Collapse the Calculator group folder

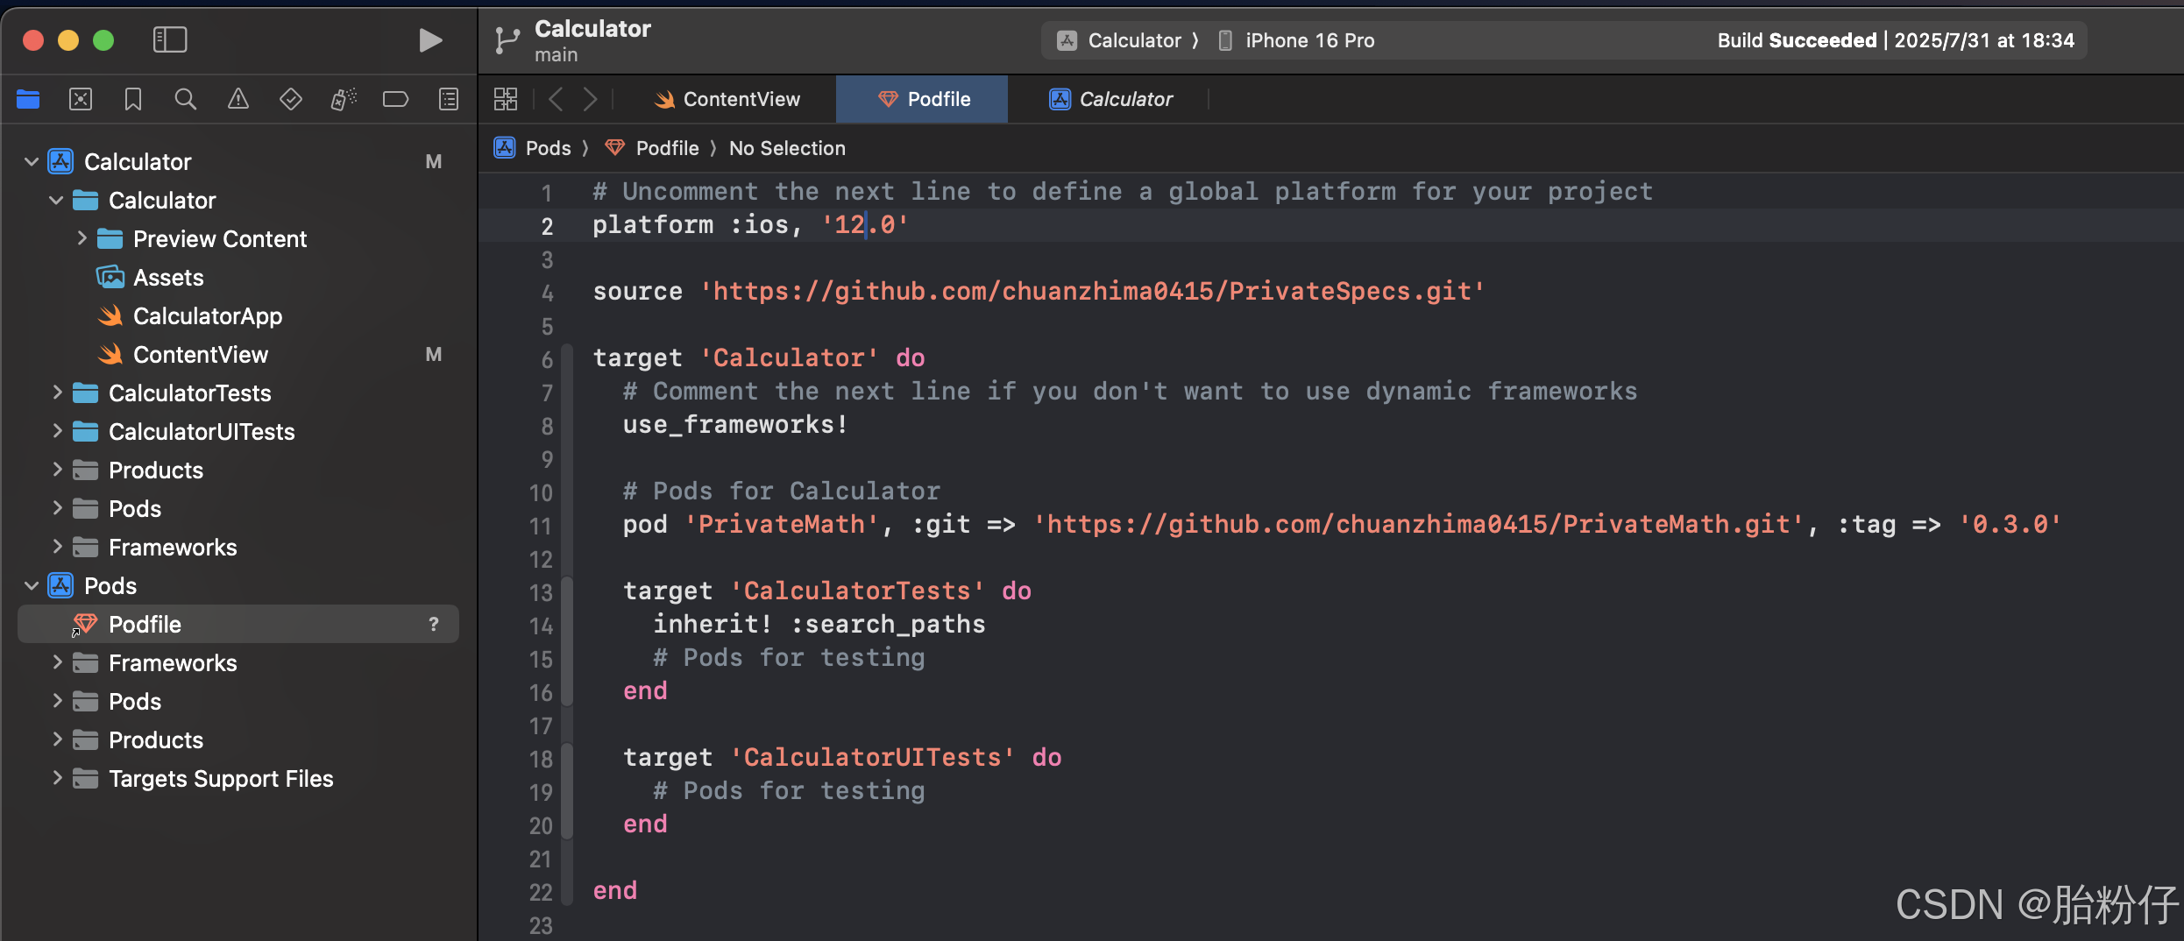(x=56, y=200)
